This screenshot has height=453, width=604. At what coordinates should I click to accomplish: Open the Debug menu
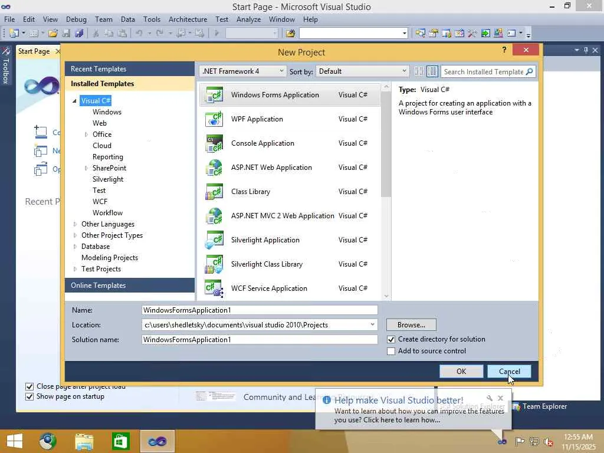click(x=76, y=19)
